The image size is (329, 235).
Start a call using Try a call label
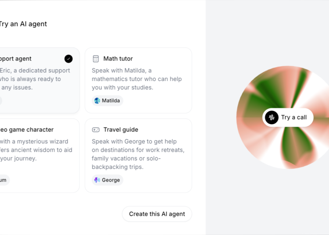tap(294, 117)
